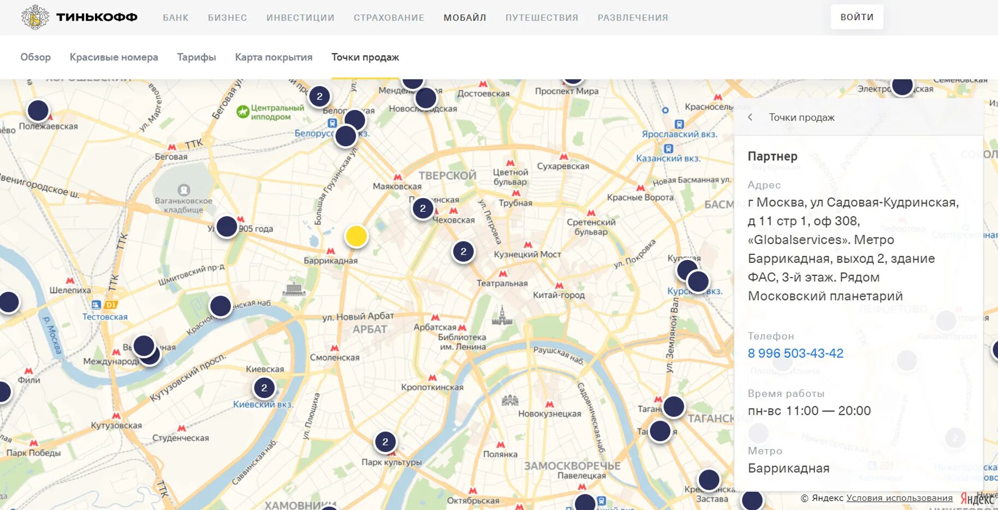Click the Кропоткинская metro label on map
The image size is (998, 510).
pyautogui.click(x=432, y=387)
